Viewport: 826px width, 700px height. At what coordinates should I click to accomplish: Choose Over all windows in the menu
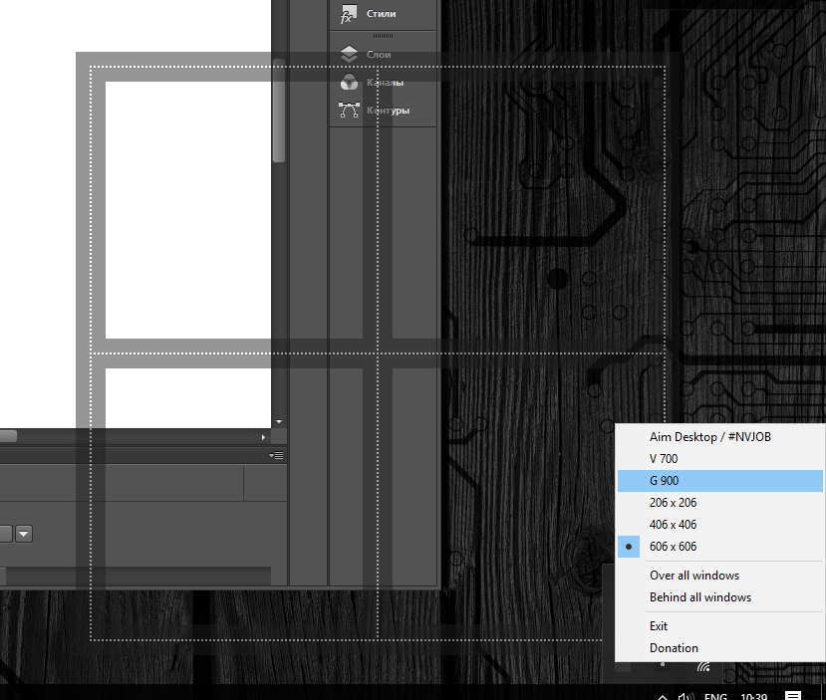719,576
